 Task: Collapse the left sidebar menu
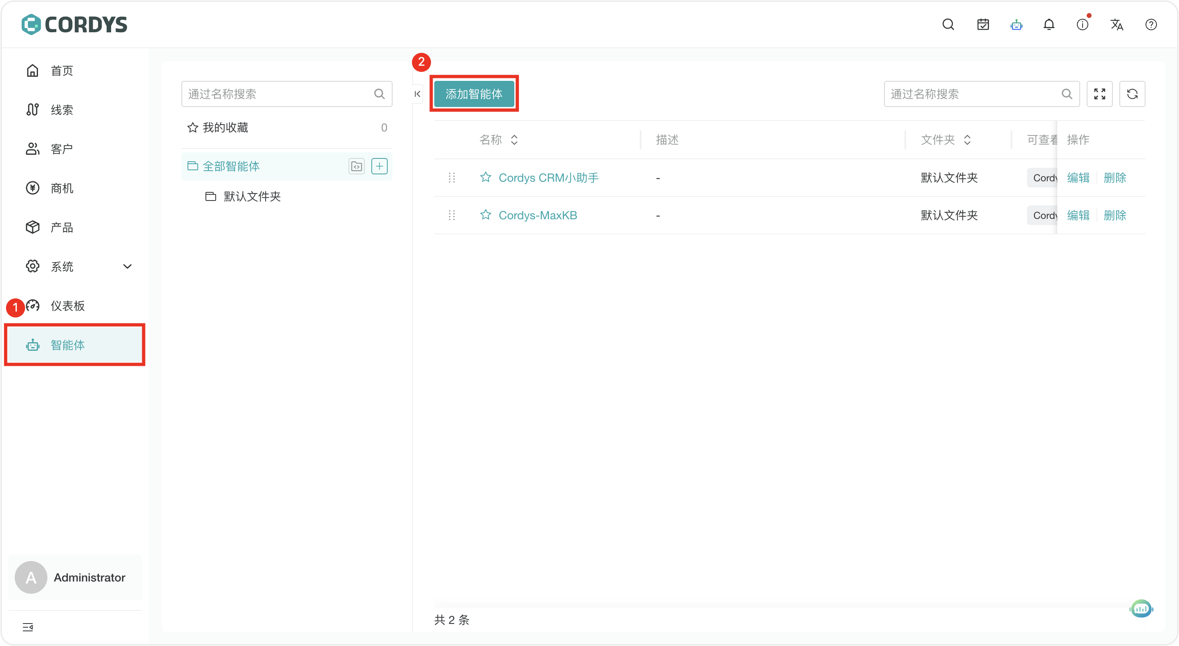pos(28,627)
